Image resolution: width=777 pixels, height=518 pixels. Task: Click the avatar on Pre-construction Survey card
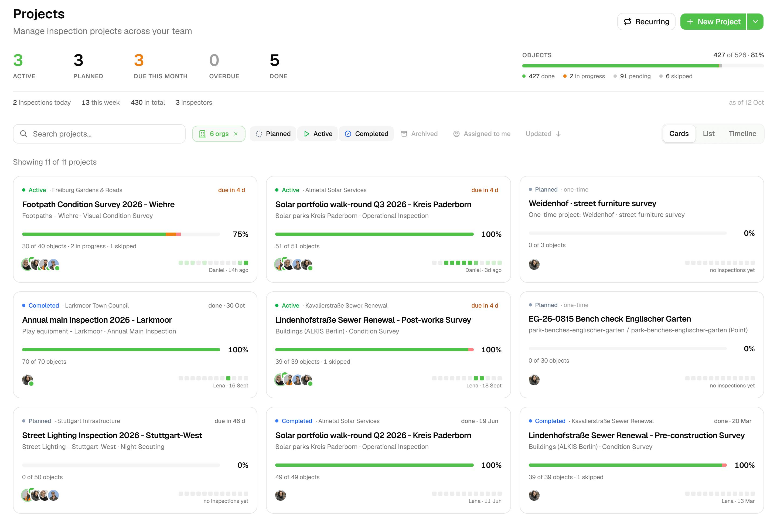(x=534, y=495)
